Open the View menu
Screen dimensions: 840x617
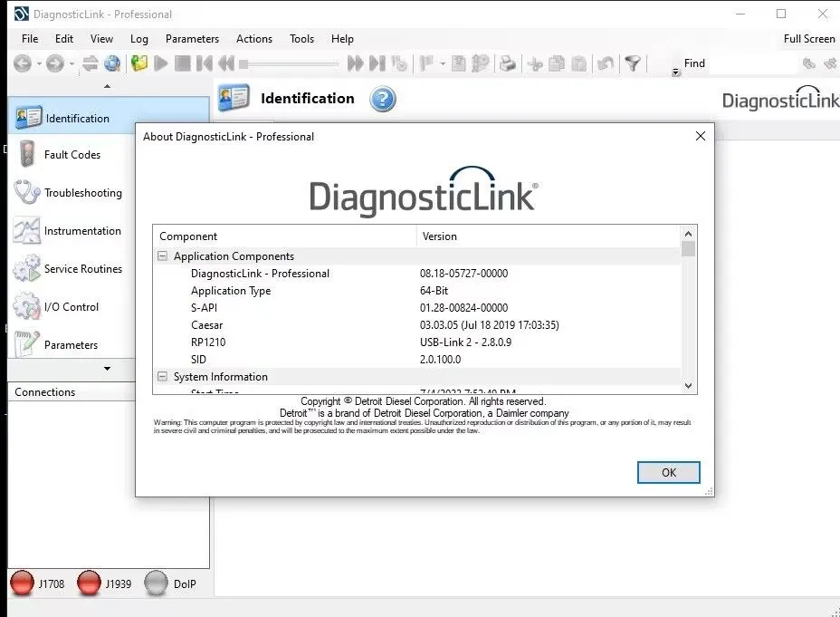click(x=101, y=39)
